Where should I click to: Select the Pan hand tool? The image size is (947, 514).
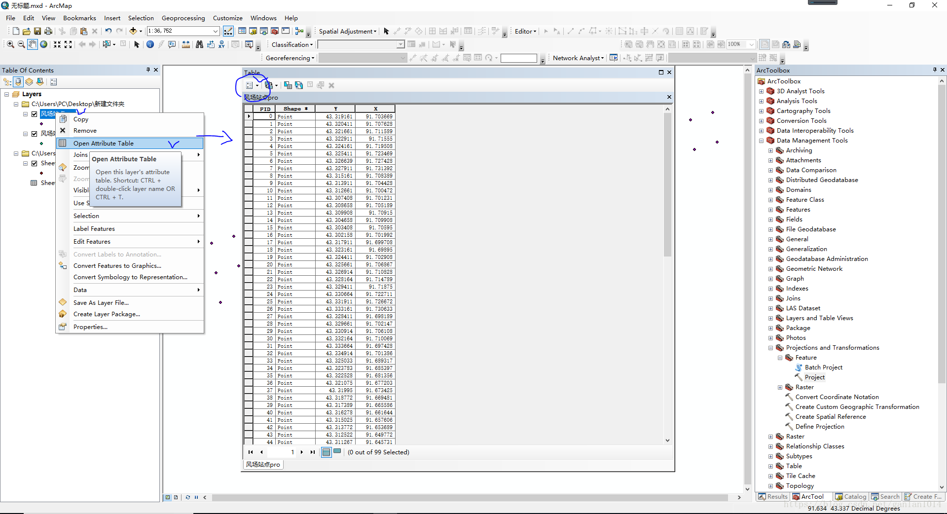pos(32,44)
